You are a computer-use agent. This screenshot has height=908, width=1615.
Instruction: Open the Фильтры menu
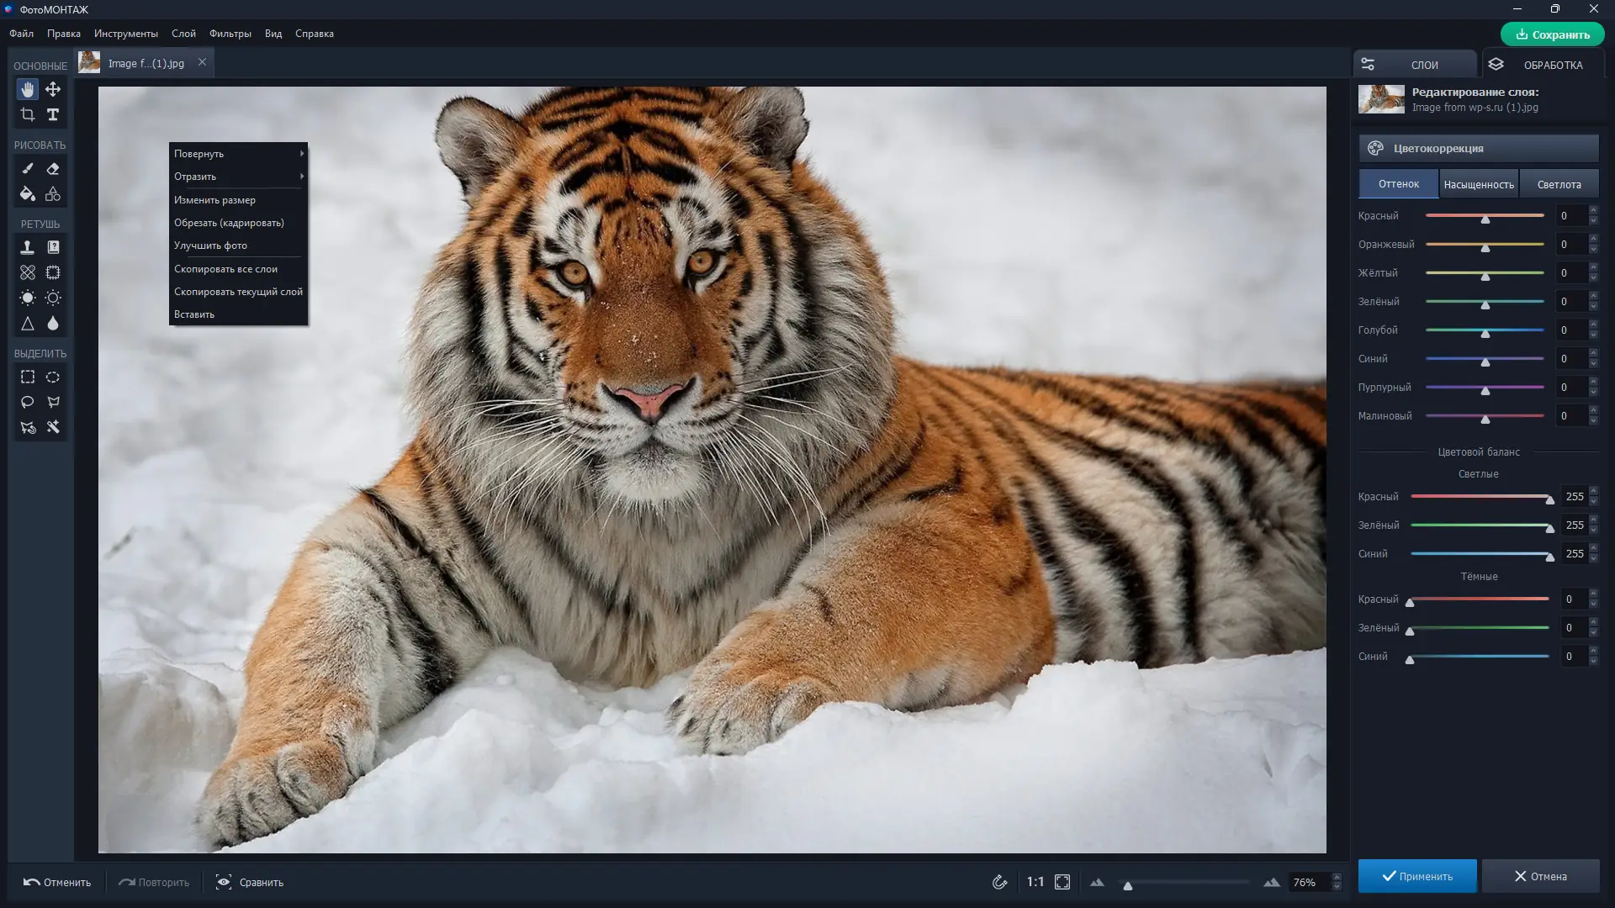(x=230, y=34)
